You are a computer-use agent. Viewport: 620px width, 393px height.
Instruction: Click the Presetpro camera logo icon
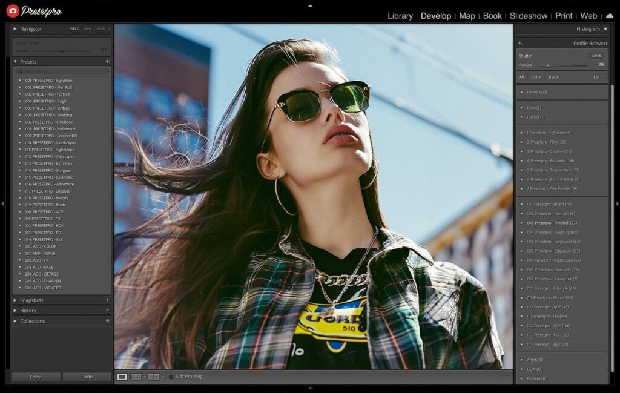[x=13, y=11]
